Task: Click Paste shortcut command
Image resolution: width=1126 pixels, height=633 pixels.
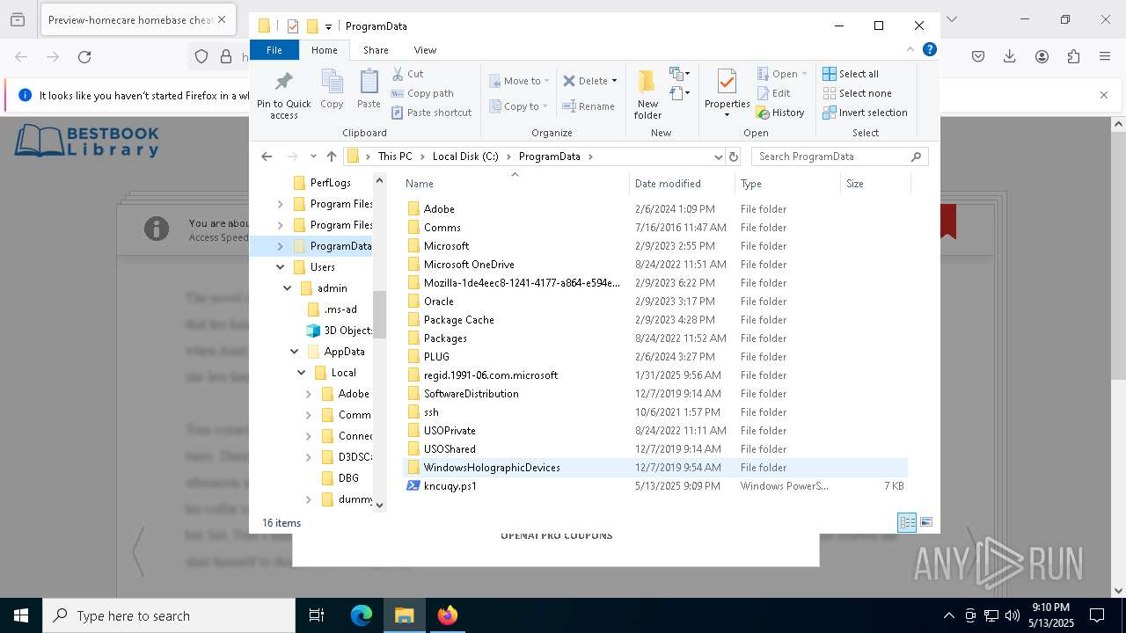Action: pyautogui.click(x=431, y=113)
